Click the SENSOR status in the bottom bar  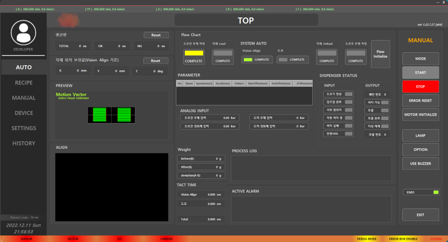26,239
